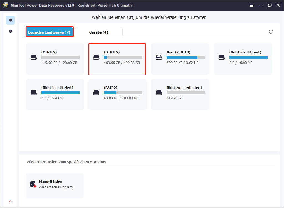The image size is (284, 208).
Task: Select the Data Recovery module icon in sidebar
Action: (x=10, y=20)
